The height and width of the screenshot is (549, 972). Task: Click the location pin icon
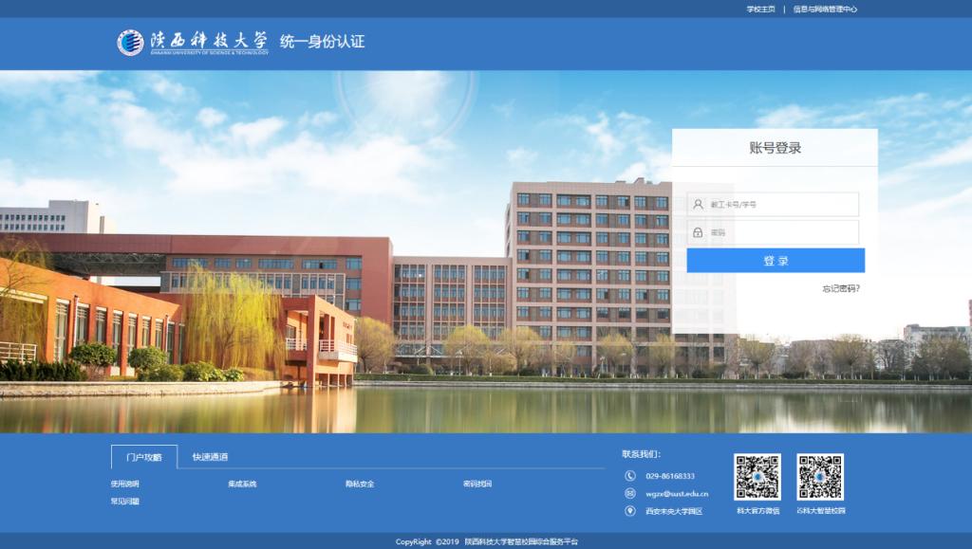pyautogui.click(x=630, y=511)
